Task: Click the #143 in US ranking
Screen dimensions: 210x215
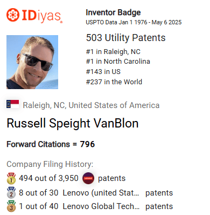Action: click(103, 72)
